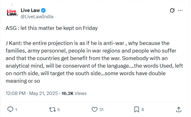Click the reply count 1
The width and height of the screenshot is (191, 117).
click(16, 109)
